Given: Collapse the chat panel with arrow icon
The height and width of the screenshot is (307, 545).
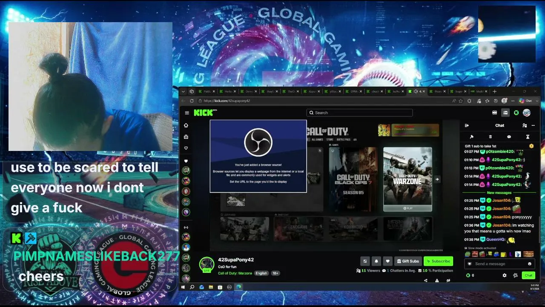Looking at the screenshot, I should (467, 125).
